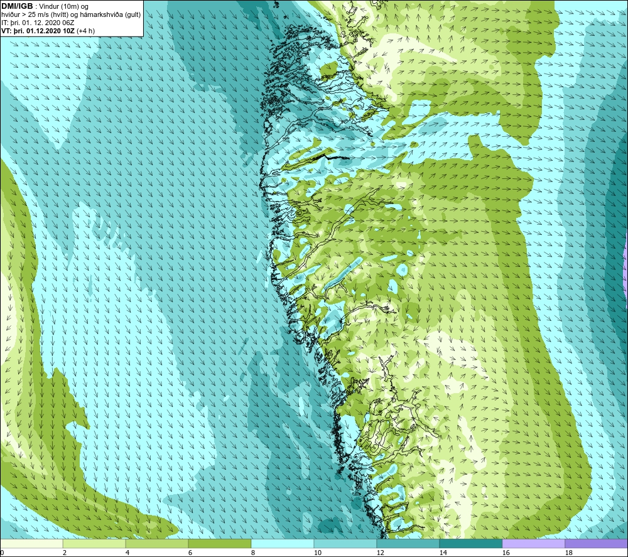
Task: Click the scale label 14
Action: click(x=443, y=553)
